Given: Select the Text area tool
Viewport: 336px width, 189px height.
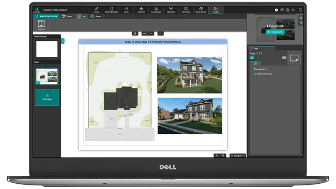Looking at the screenshot, I should (41, 25).
